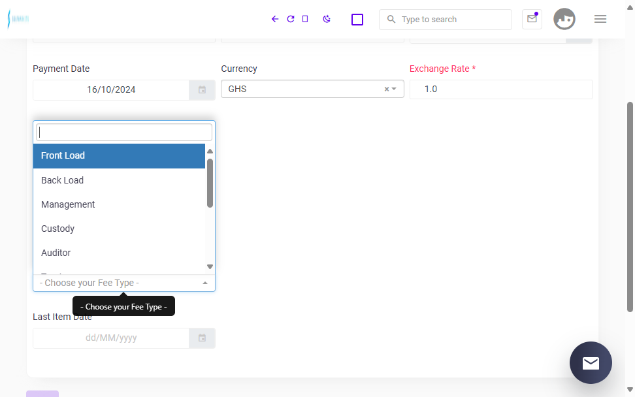Click the fee list scrollbar thumb

pos(210,183)
